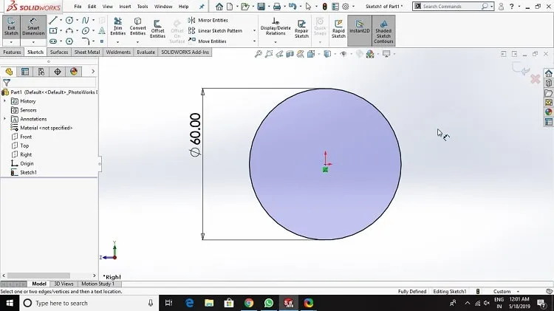
Task: Select the Line sketch tool
Action: click(53, 20)
